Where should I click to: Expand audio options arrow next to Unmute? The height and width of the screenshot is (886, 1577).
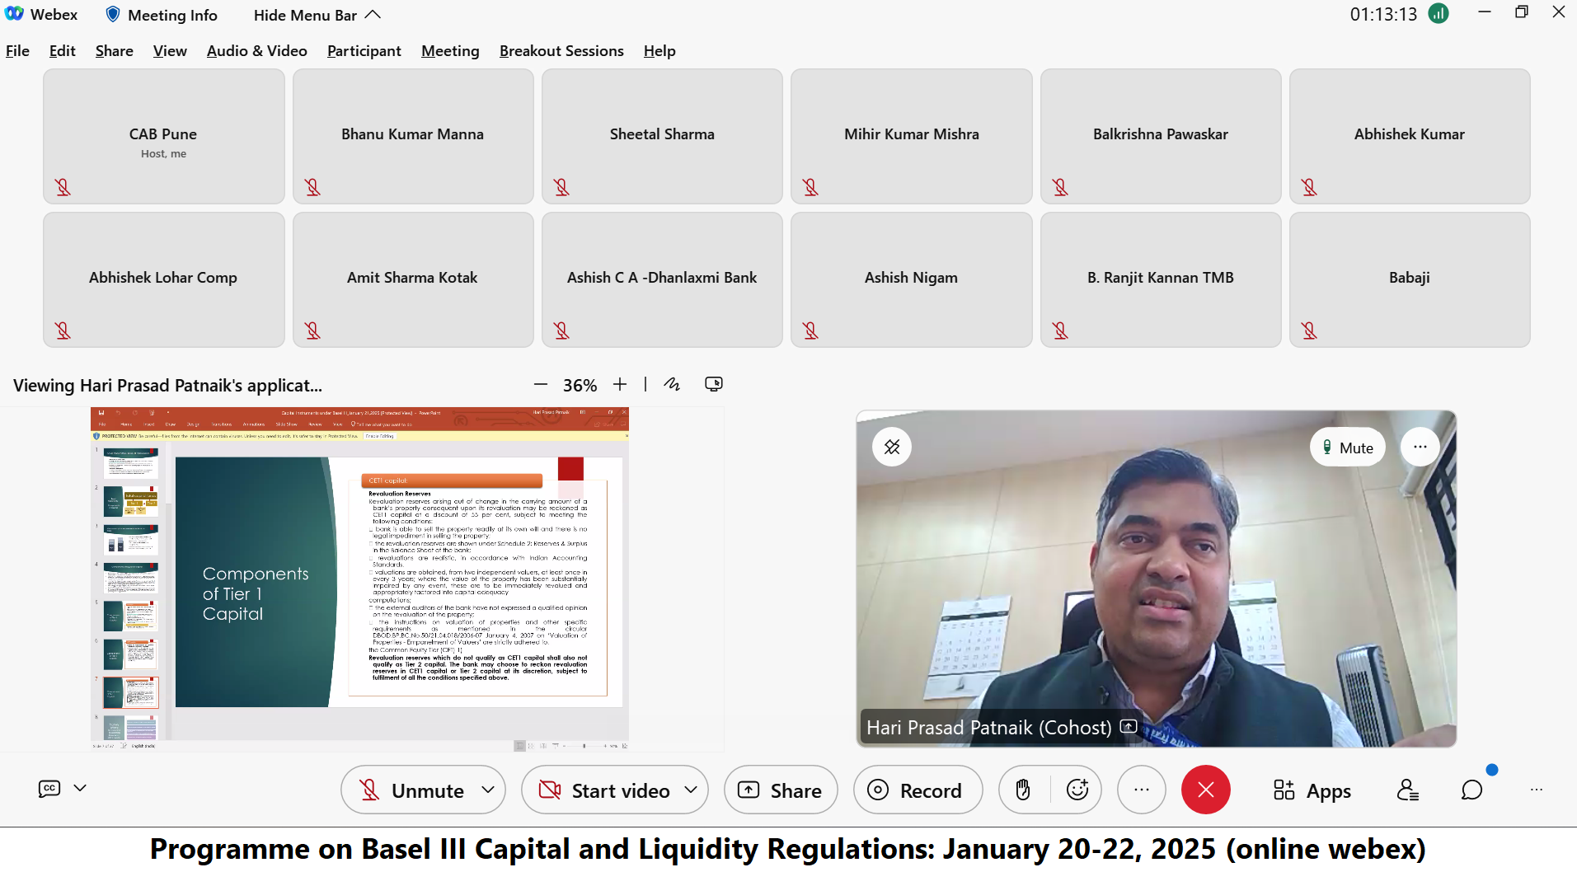pyautogui.click(x=488, y=790)
